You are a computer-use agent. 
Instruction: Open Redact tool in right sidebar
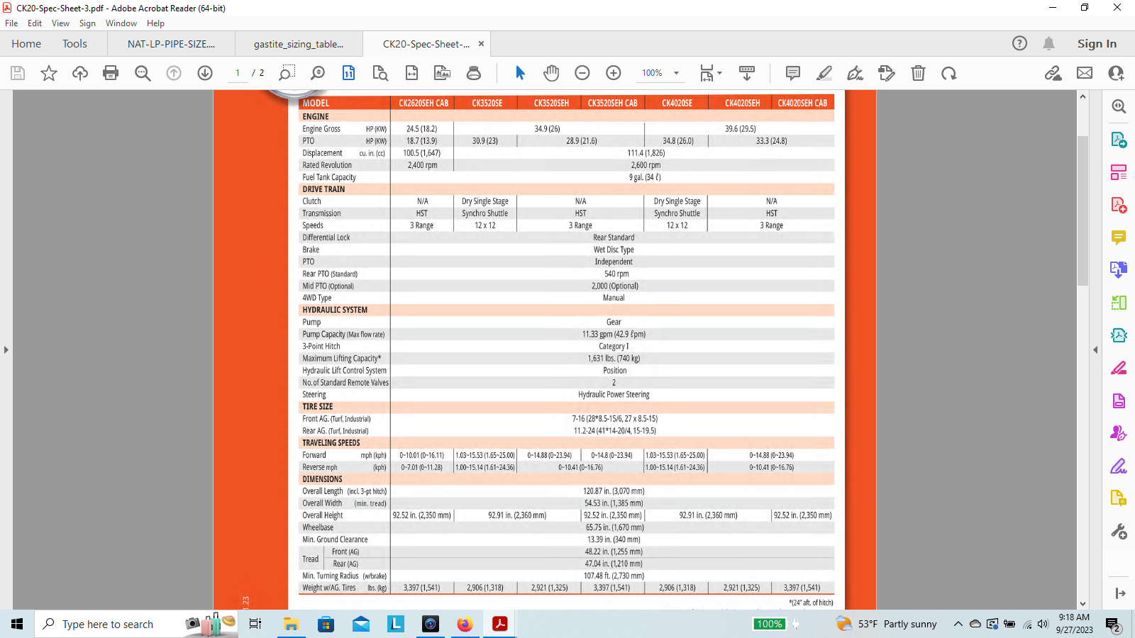1119,368
